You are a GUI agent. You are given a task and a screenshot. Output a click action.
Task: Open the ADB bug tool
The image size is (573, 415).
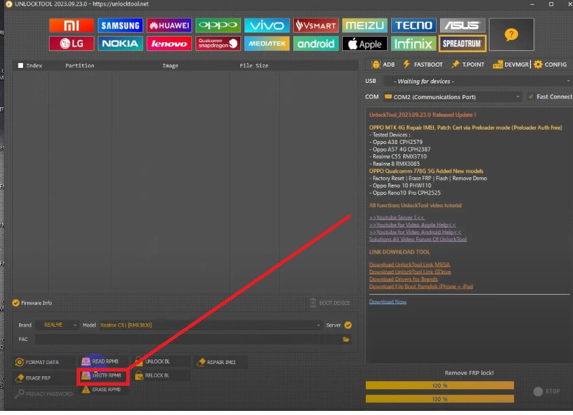pyautogui.click(x=383, y=65)
